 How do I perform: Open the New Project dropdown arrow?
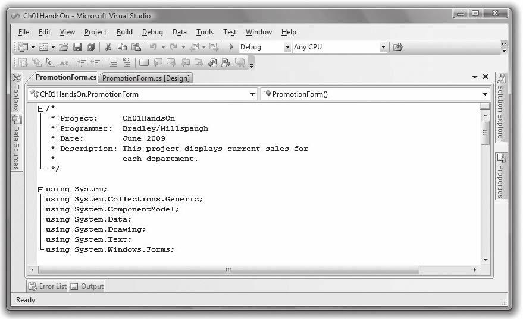[x=33, y=48]
